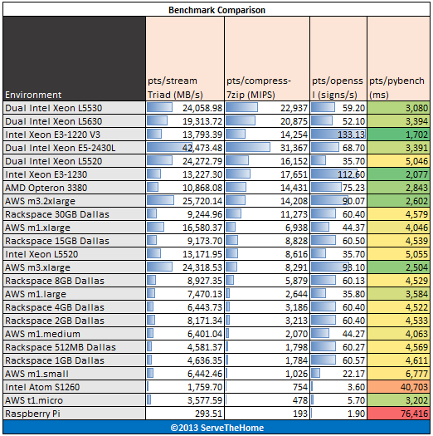Image resolution: width=433 pixels, height=436 pixels.
Task: Select the Rackspace 30GB Dallas cell
Action: coord(74,214)
